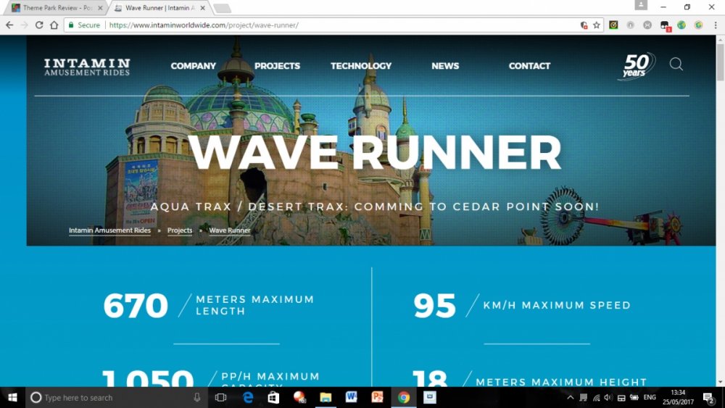Click the Cortana microphone icon
The width and height of the screenshot is (725, 408).
tap(197, 397)
